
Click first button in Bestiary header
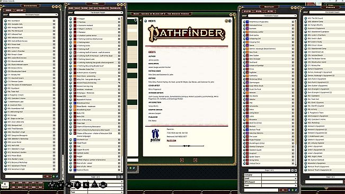click(247, 11)
